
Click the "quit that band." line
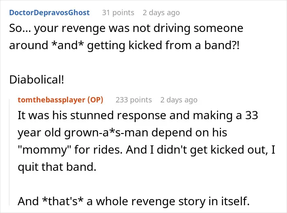tap(57, 167)
